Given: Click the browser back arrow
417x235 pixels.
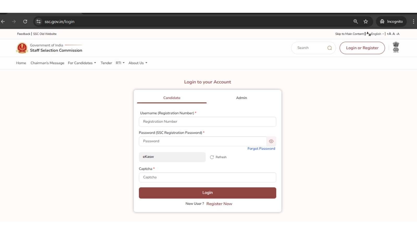Looking at the screenshot, I should (x=3, y=21).
